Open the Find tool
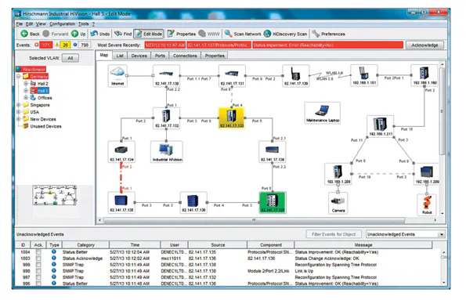Screen dimensions: 466x300 click(x=123, y=34)
